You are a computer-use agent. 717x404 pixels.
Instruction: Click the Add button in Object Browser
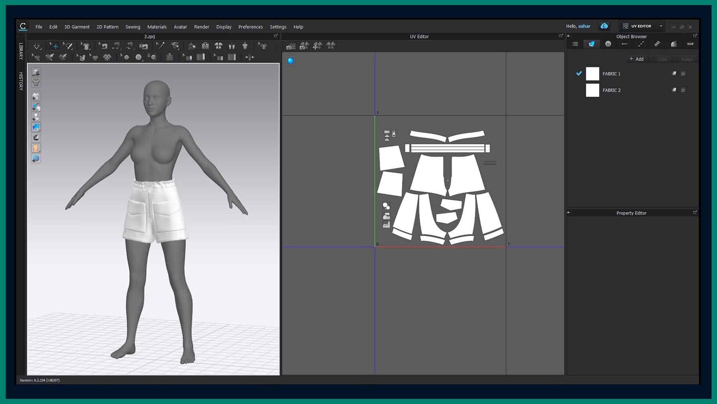[636, 59]
